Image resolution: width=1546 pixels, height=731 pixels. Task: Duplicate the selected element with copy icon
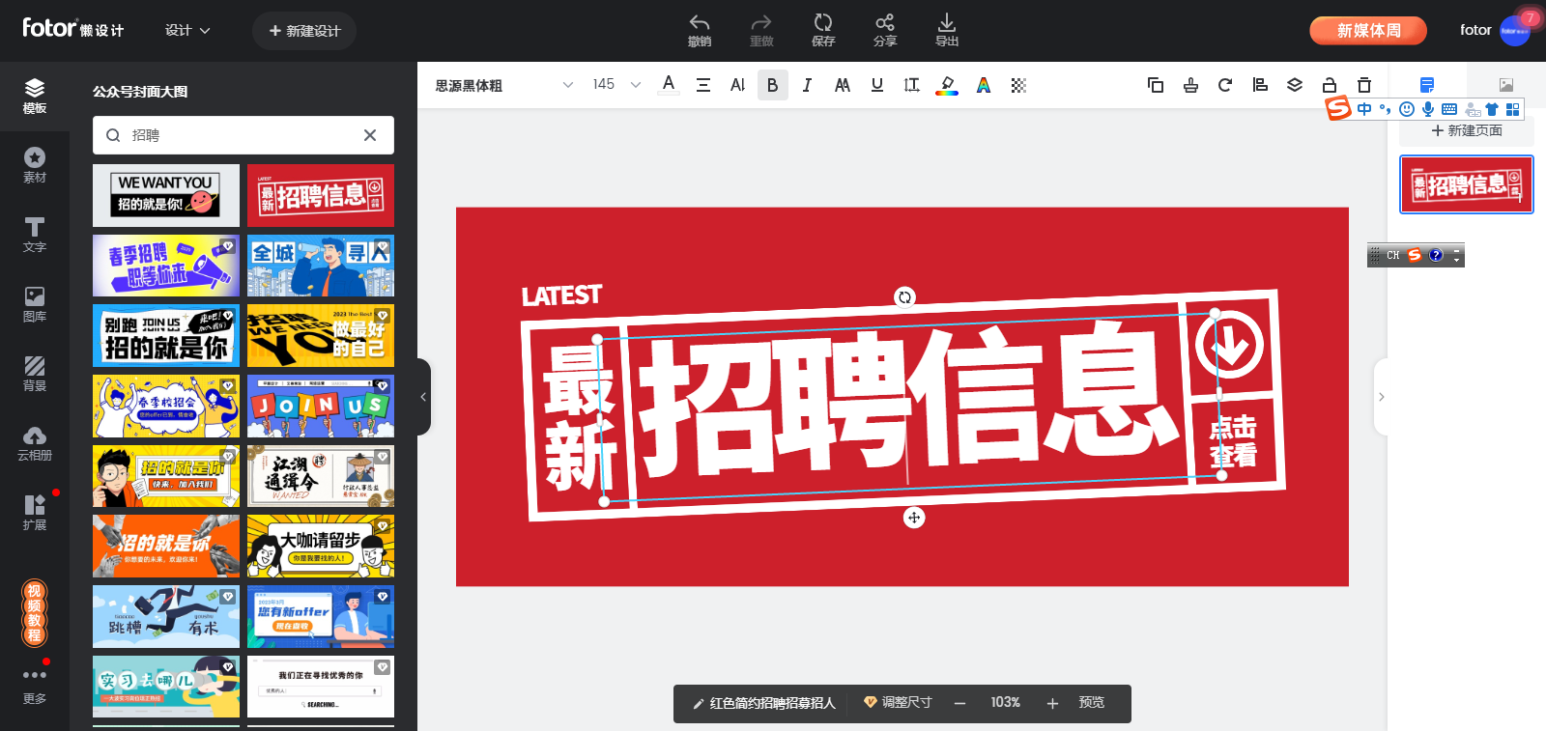pyautogui.click(x=1156, y=85)
